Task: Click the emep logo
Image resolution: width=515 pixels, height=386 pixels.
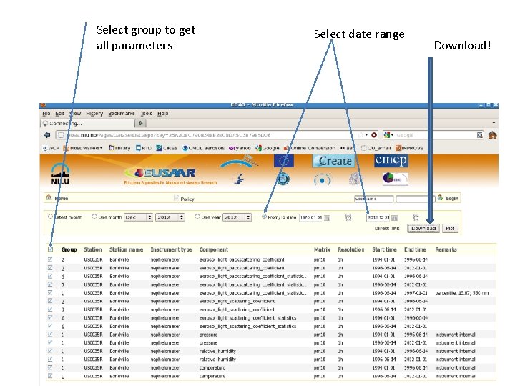Action: tap(391, 160)
